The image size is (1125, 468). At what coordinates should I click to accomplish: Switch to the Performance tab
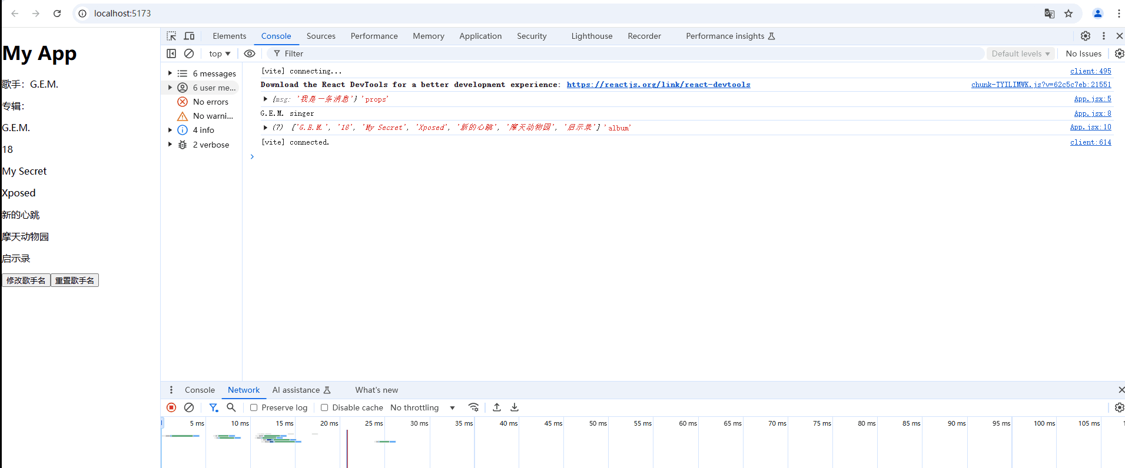[374, 36]
